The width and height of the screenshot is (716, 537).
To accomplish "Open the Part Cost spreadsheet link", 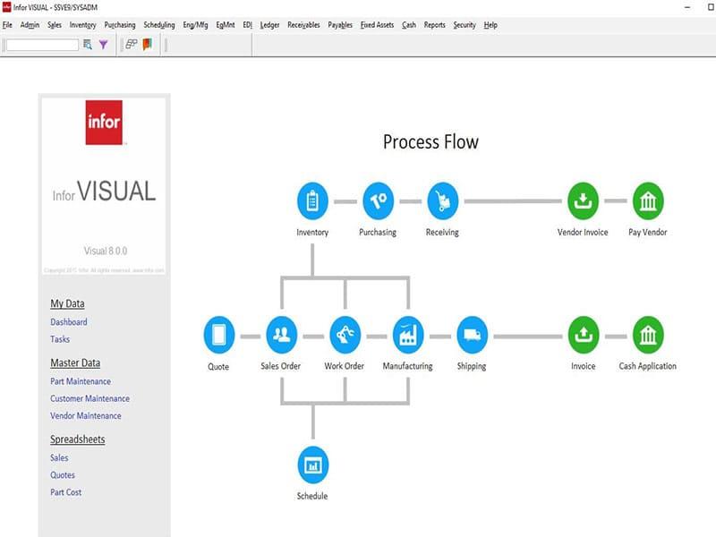I will click(x=65, y=492).
